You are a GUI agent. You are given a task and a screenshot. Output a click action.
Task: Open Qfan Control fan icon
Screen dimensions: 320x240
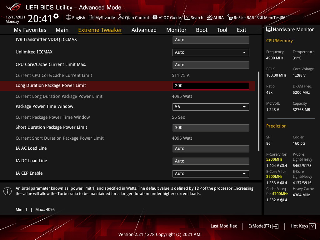pyautogui.click(x=121, y=17)
